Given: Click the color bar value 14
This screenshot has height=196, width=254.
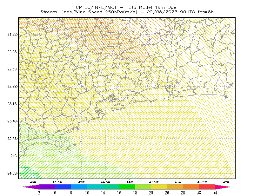Looking at the screenshot, I should 103,193.
